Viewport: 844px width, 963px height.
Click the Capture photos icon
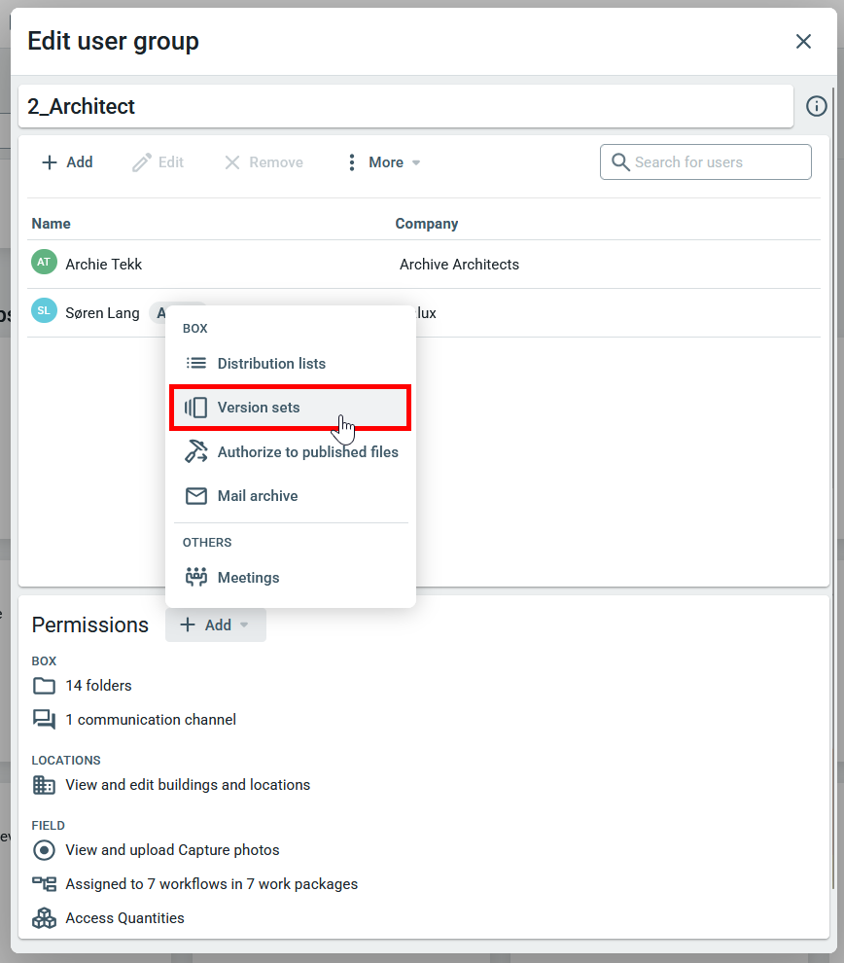tap(44, 850)
